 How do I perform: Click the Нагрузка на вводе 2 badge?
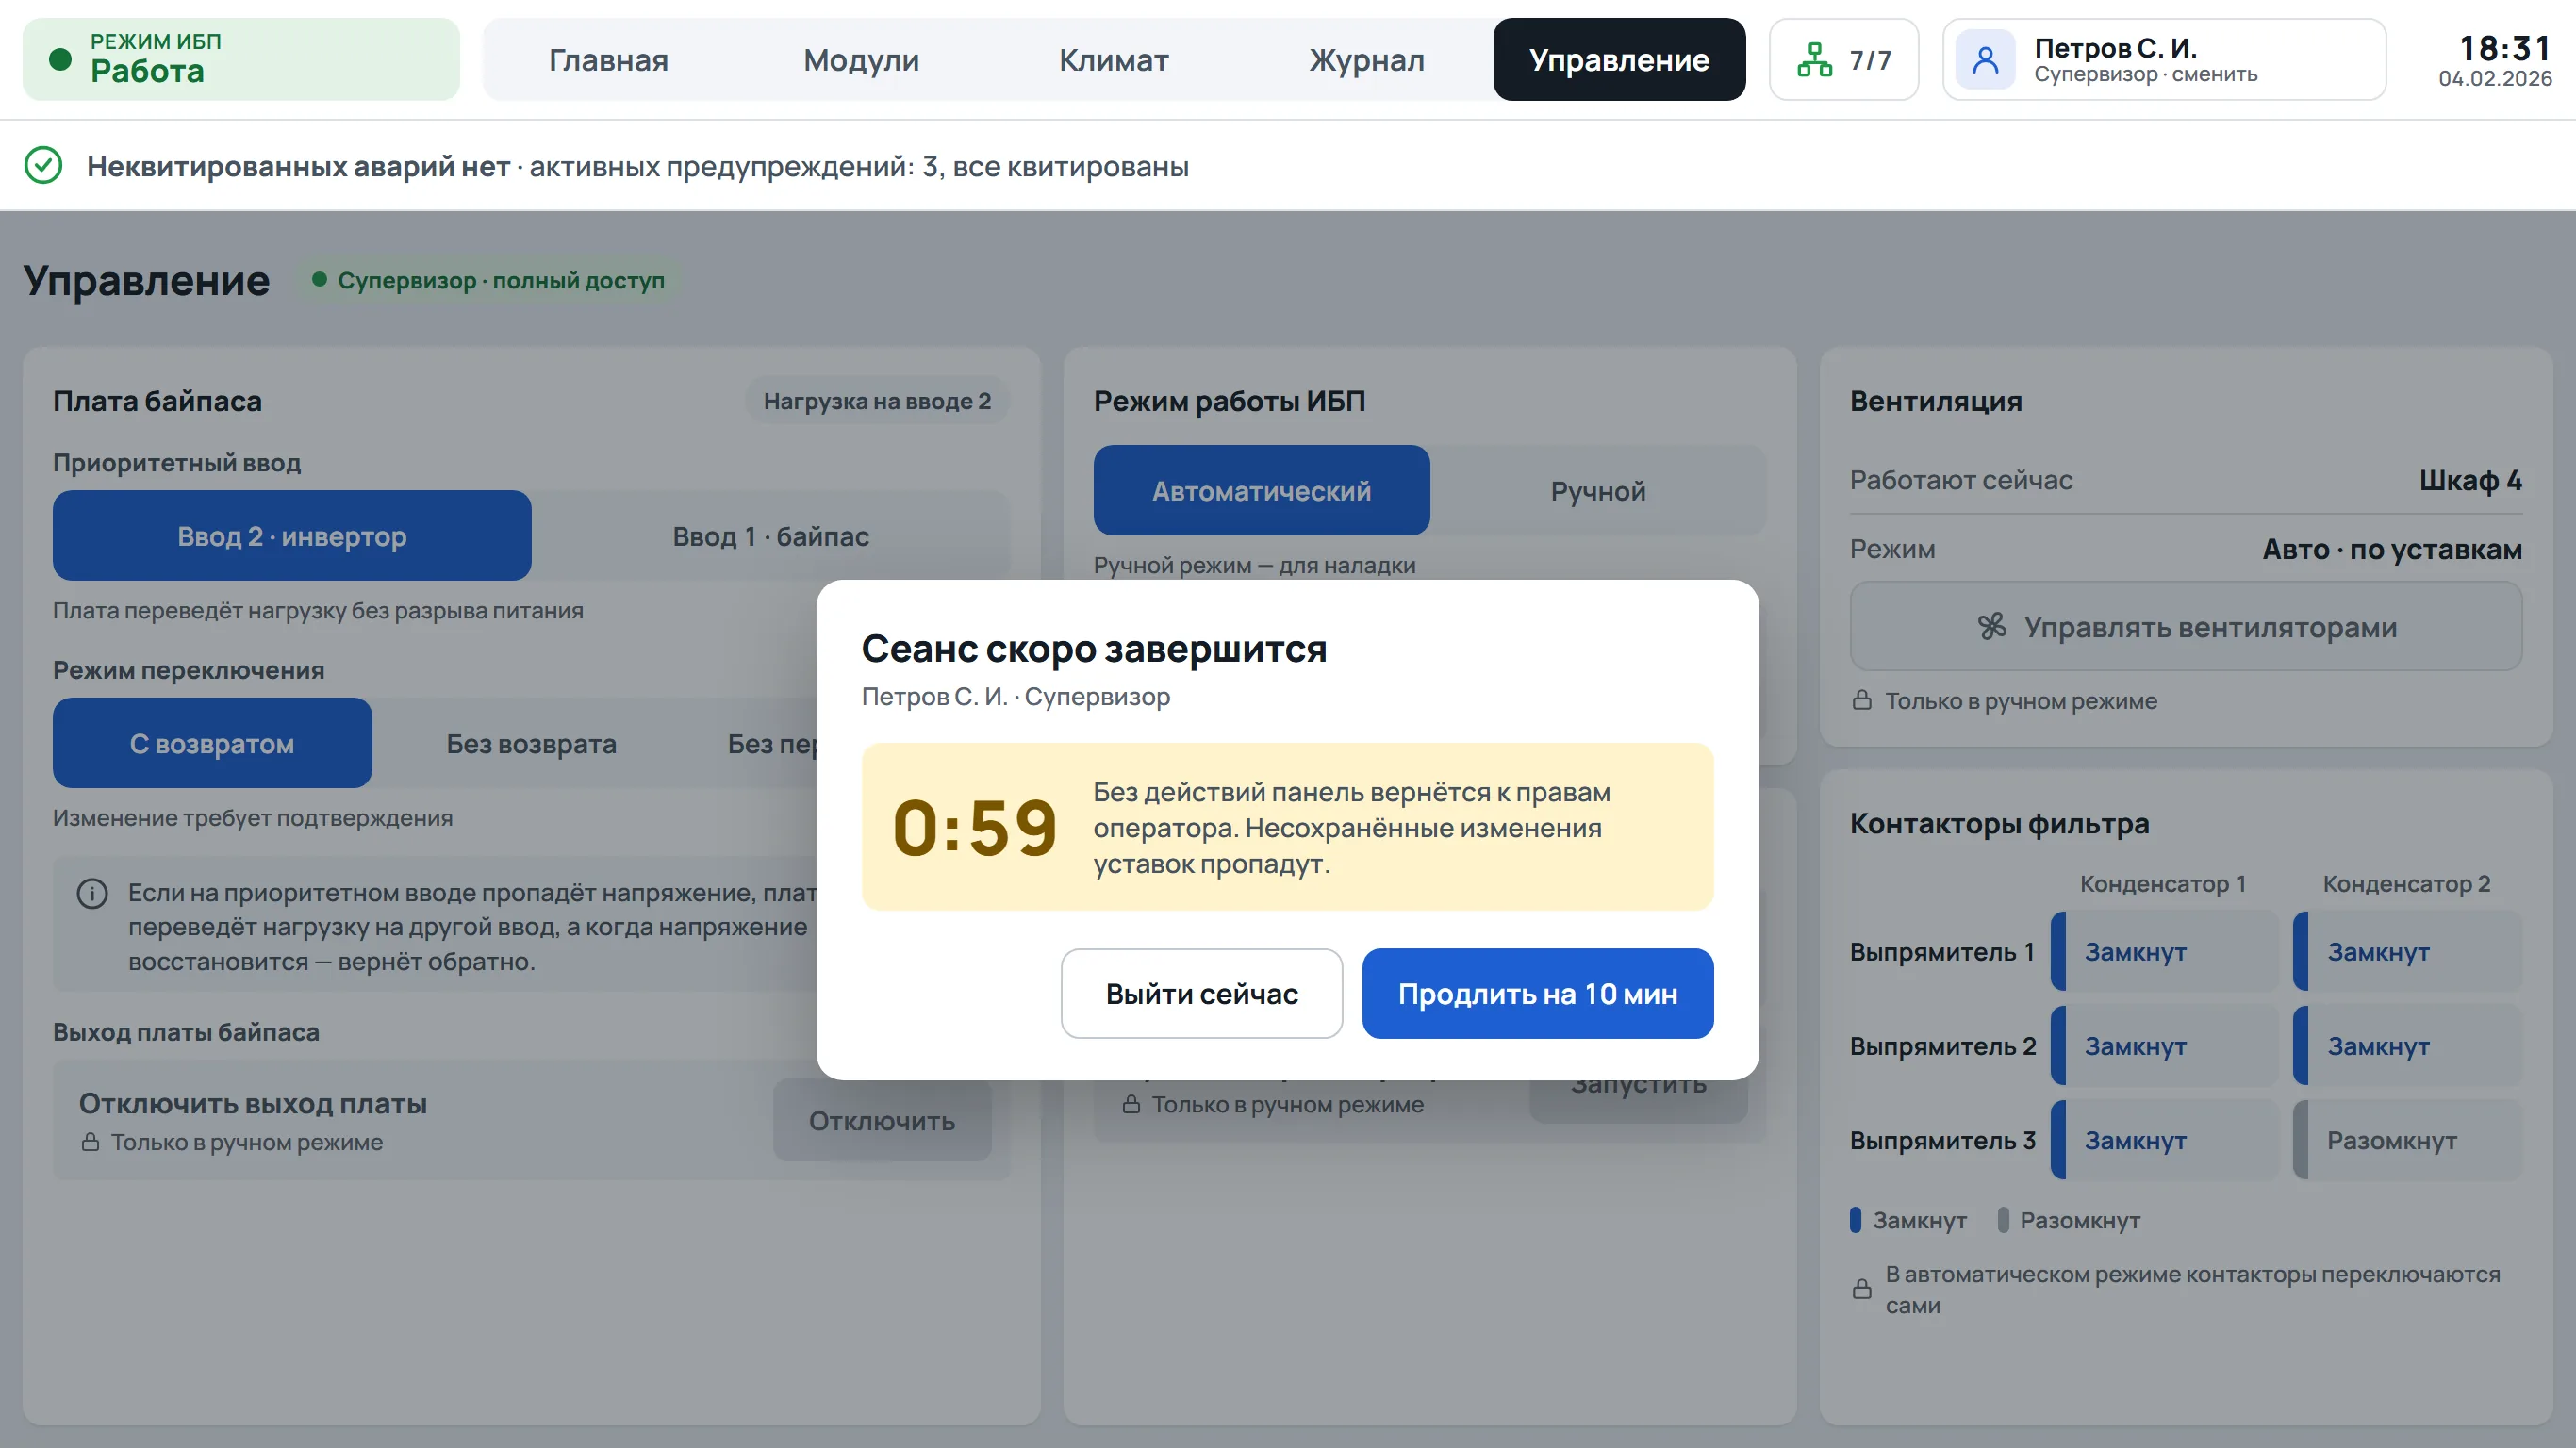(877, 401)
